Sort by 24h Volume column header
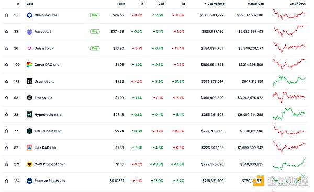This screenshot has width=314, height=192. [x=214, y=4]
